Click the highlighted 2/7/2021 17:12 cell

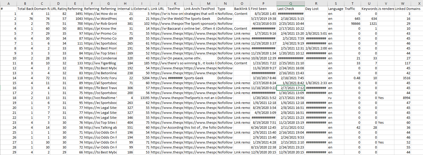coord(291,88)
